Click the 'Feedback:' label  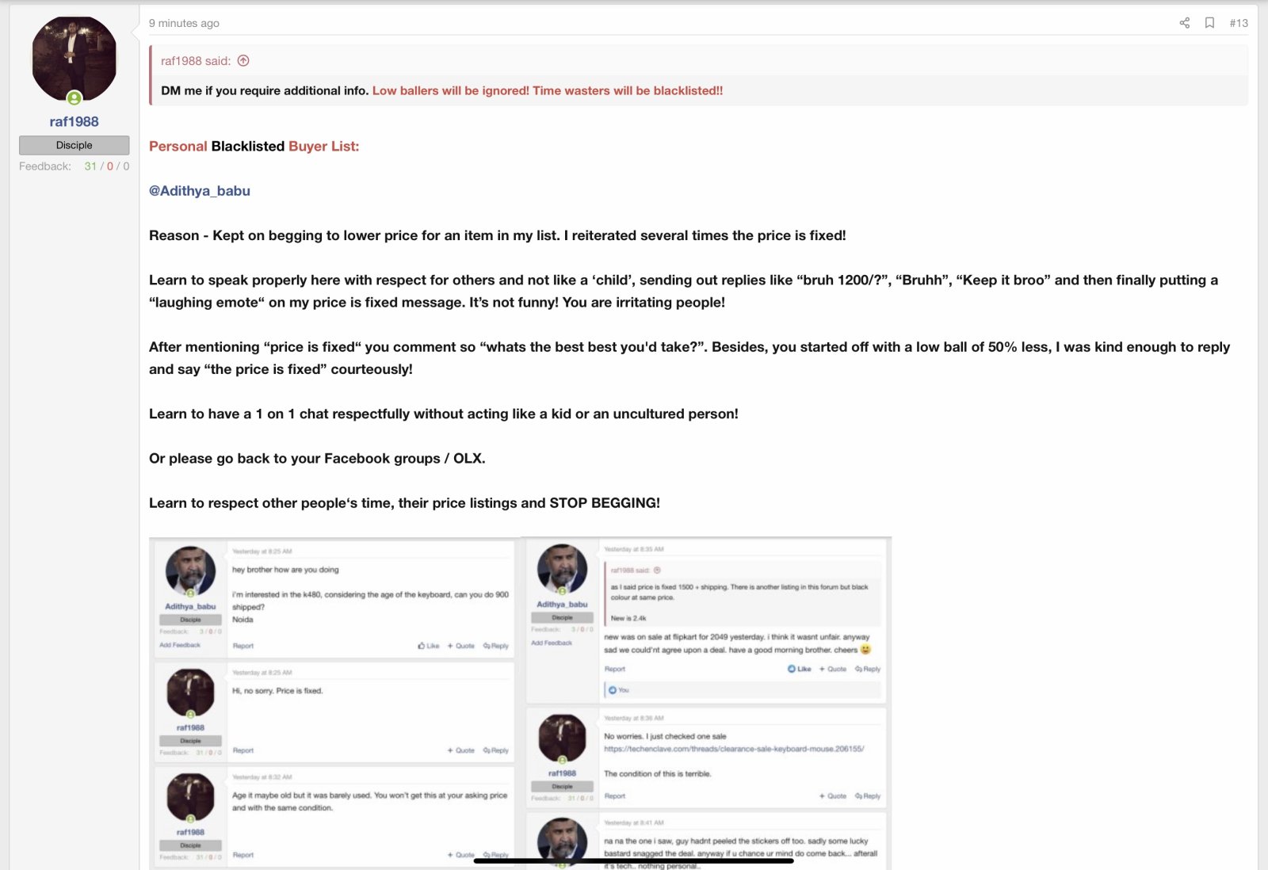pyautogui.click(x=45, y=166)
